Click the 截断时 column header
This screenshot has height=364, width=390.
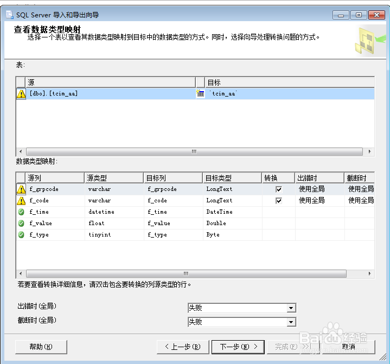(360, 178)
